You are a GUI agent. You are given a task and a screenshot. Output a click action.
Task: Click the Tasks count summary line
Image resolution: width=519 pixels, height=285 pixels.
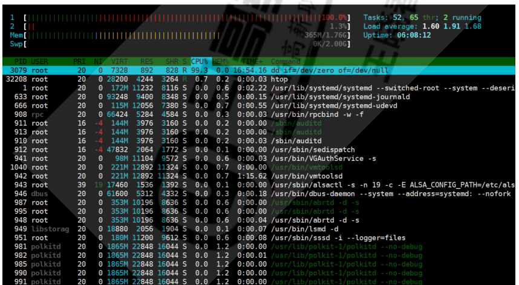(x=422, y=18)
